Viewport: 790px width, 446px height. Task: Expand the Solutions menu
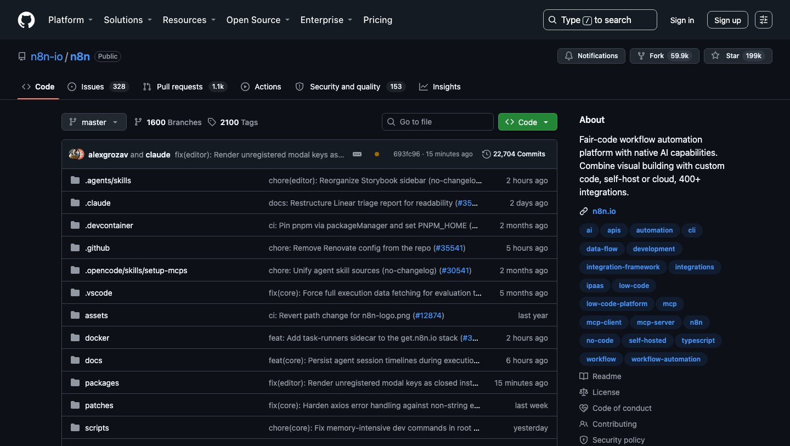[x=127, y=20]
